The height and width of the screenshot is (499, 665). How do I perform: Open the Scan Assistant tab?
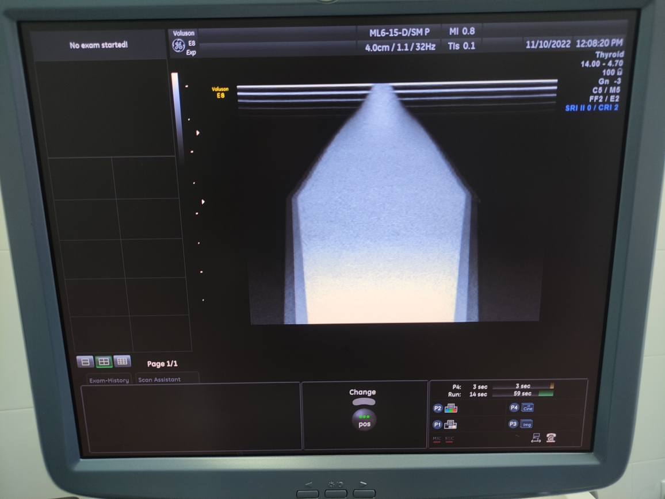tap(159, 379)
